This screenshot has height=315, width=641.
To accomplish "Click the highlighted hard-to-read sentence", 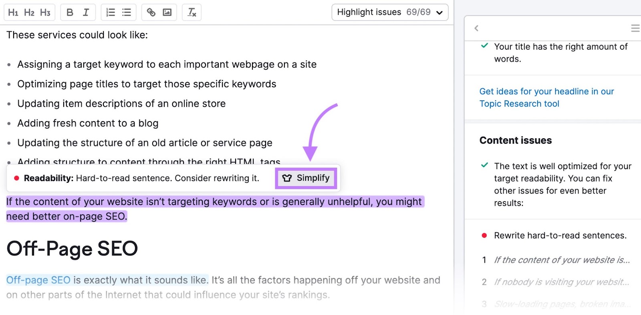I will (214, 202).
